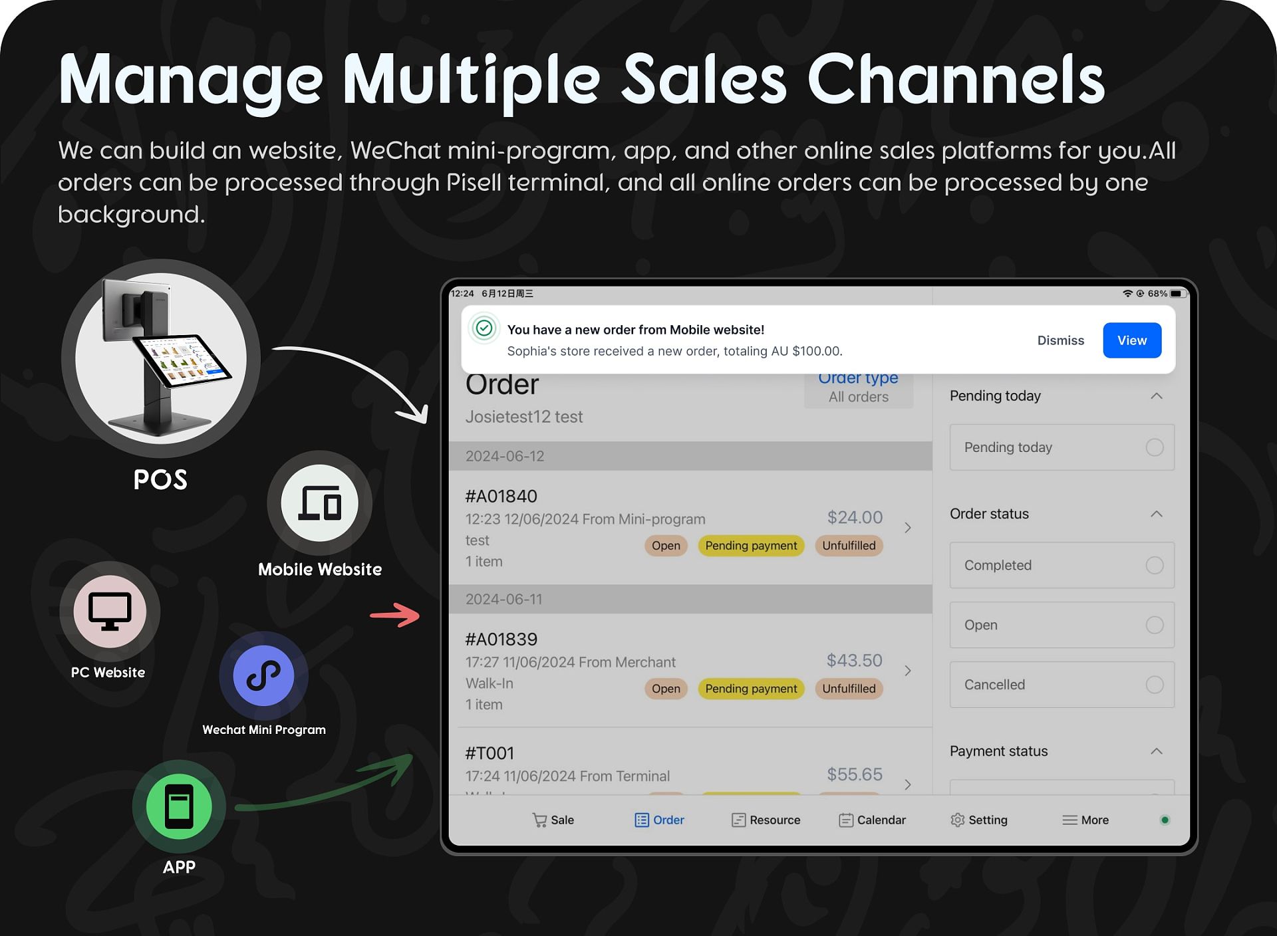
Task: Switch to the Sale tab
Action: [553, 820]
